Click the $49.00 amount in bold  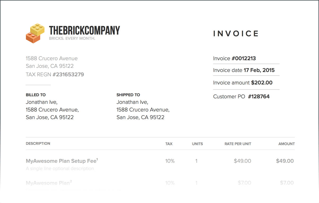[x=285, y=161]
